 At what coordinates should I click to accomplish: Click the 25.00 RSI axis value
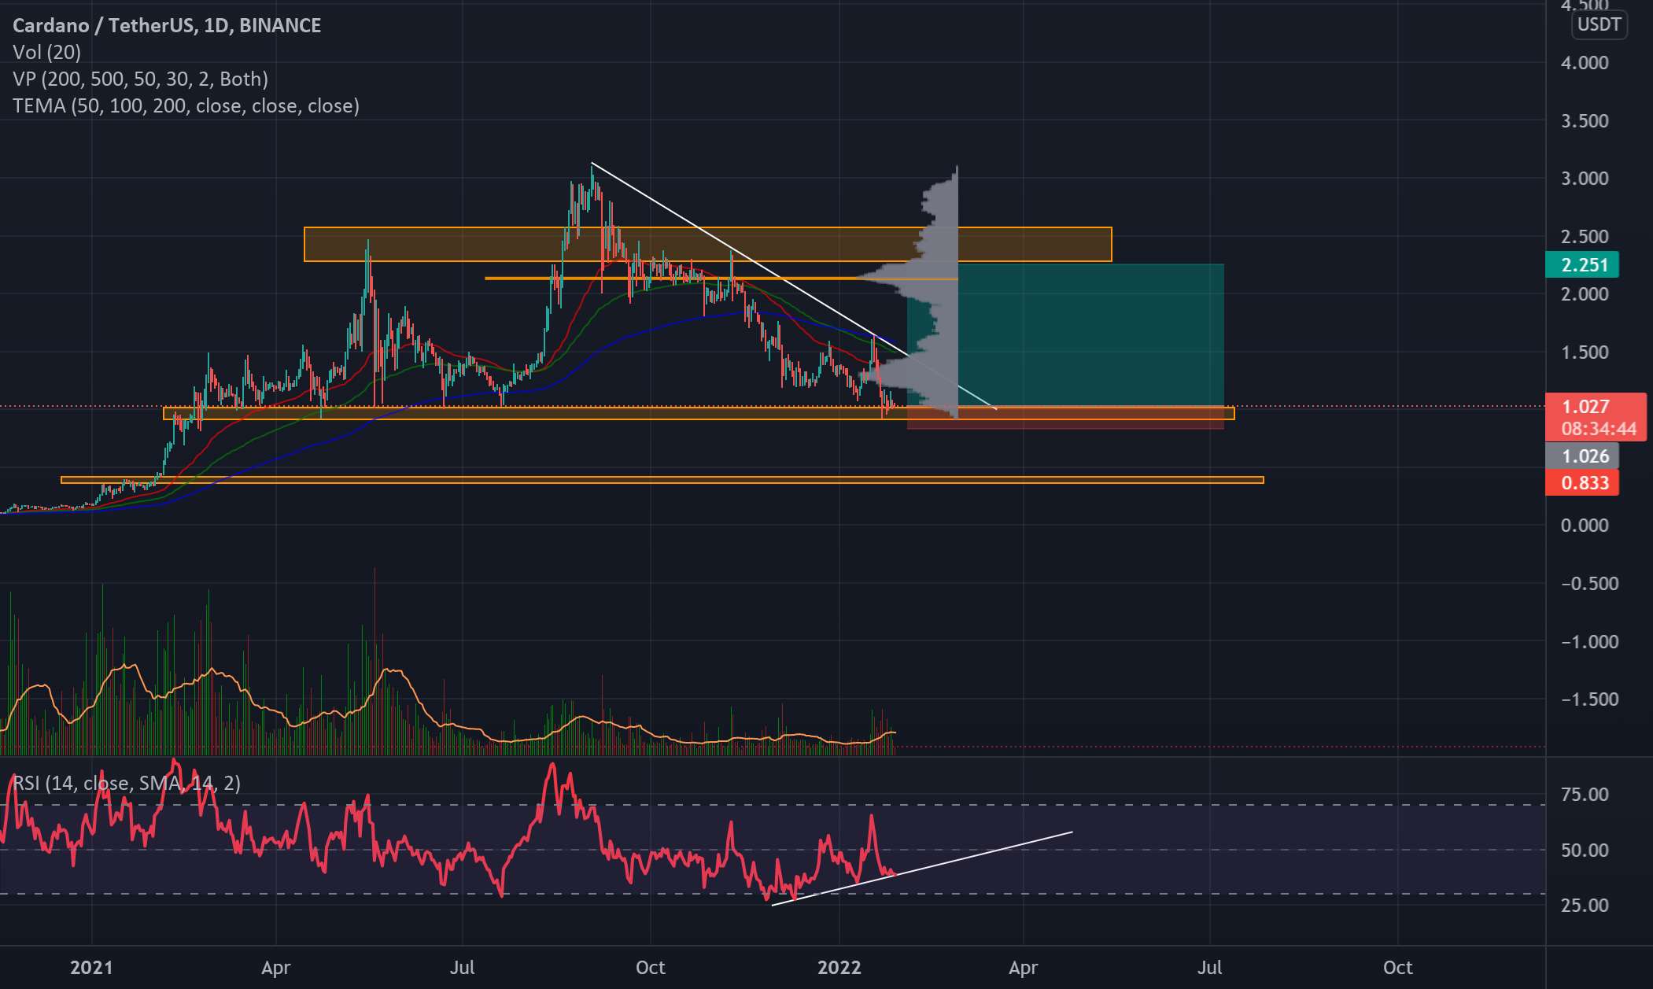pos(1585,905)
